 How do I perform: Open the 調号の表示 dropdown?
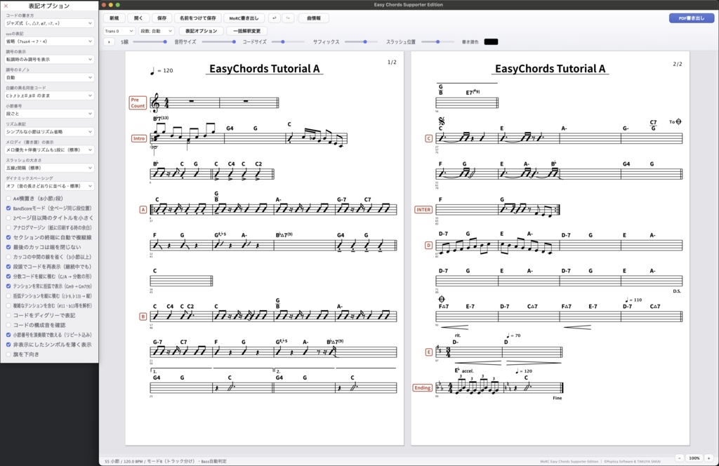tap(49, 59)
